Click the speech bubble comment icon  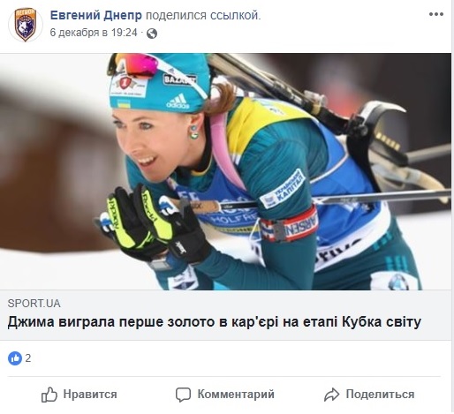tap(183, 395)
